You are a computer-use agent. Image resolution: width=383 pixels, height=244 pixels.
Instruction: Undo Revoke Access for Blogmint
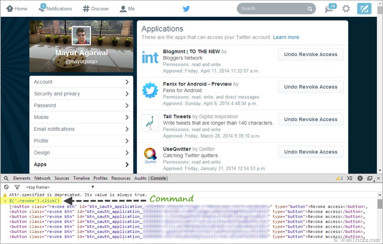pyautogui.click(x=311, y=54)
